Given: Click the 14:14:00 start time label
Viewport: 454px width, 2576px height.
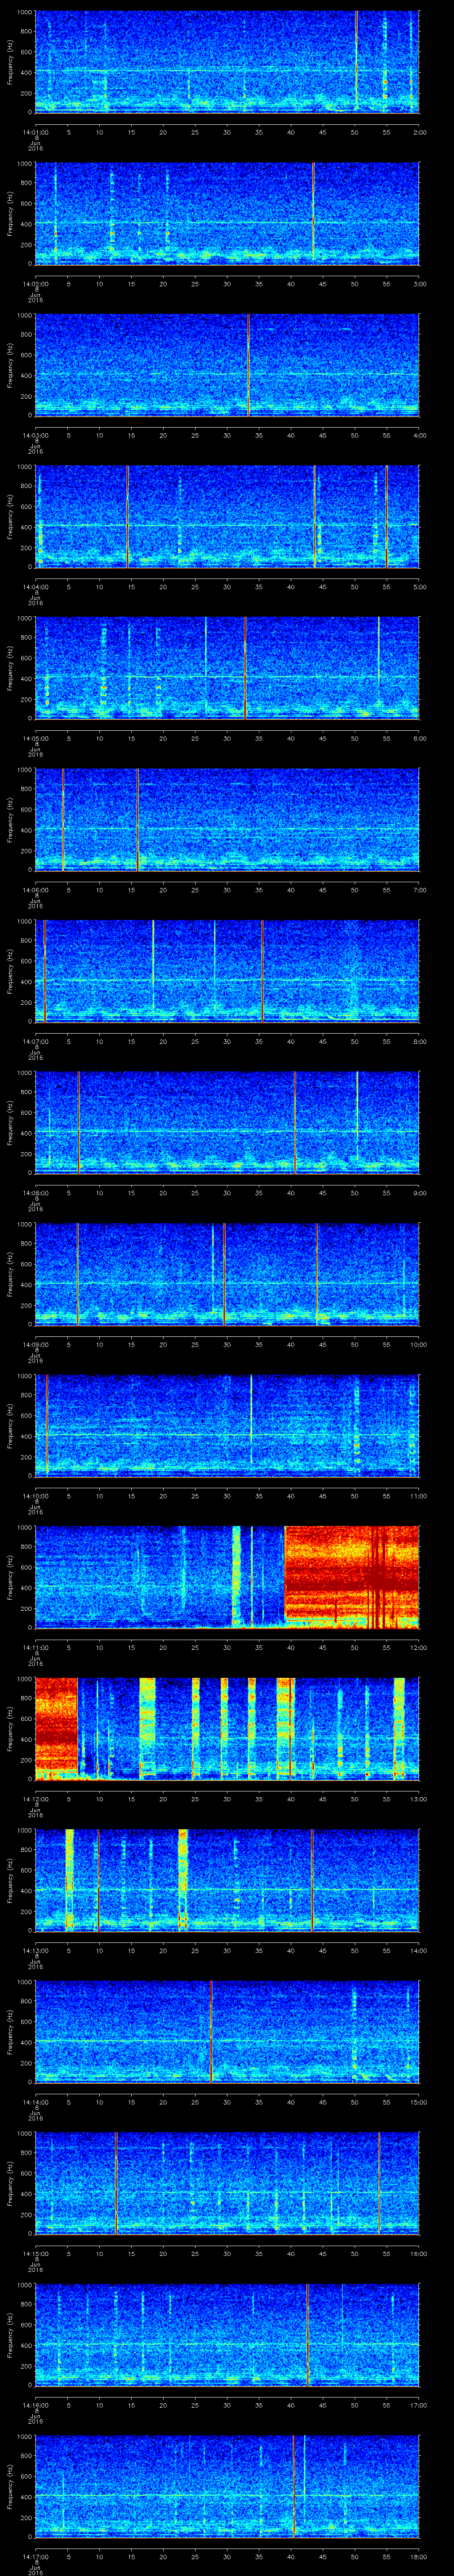Looking at the screenshot, I should click(x=35, y=2102).
